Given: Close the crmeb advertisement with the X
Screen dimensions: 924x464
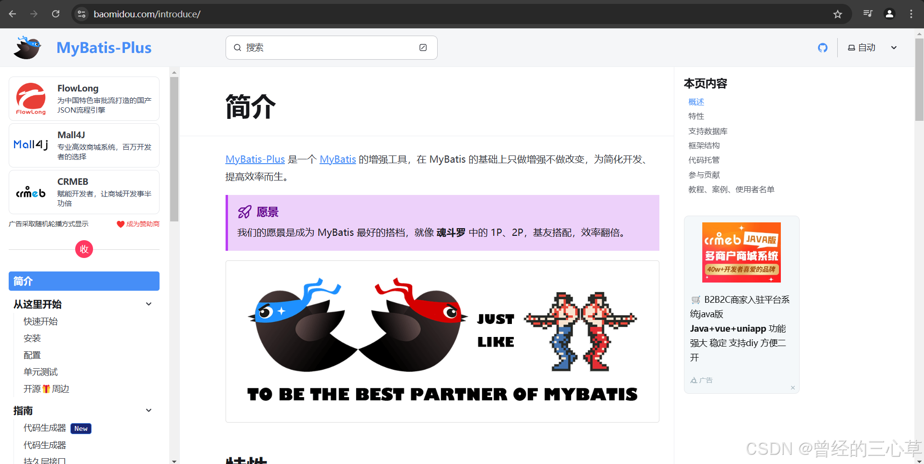Looking at the screenshot, I should click(x=793, y=388).
